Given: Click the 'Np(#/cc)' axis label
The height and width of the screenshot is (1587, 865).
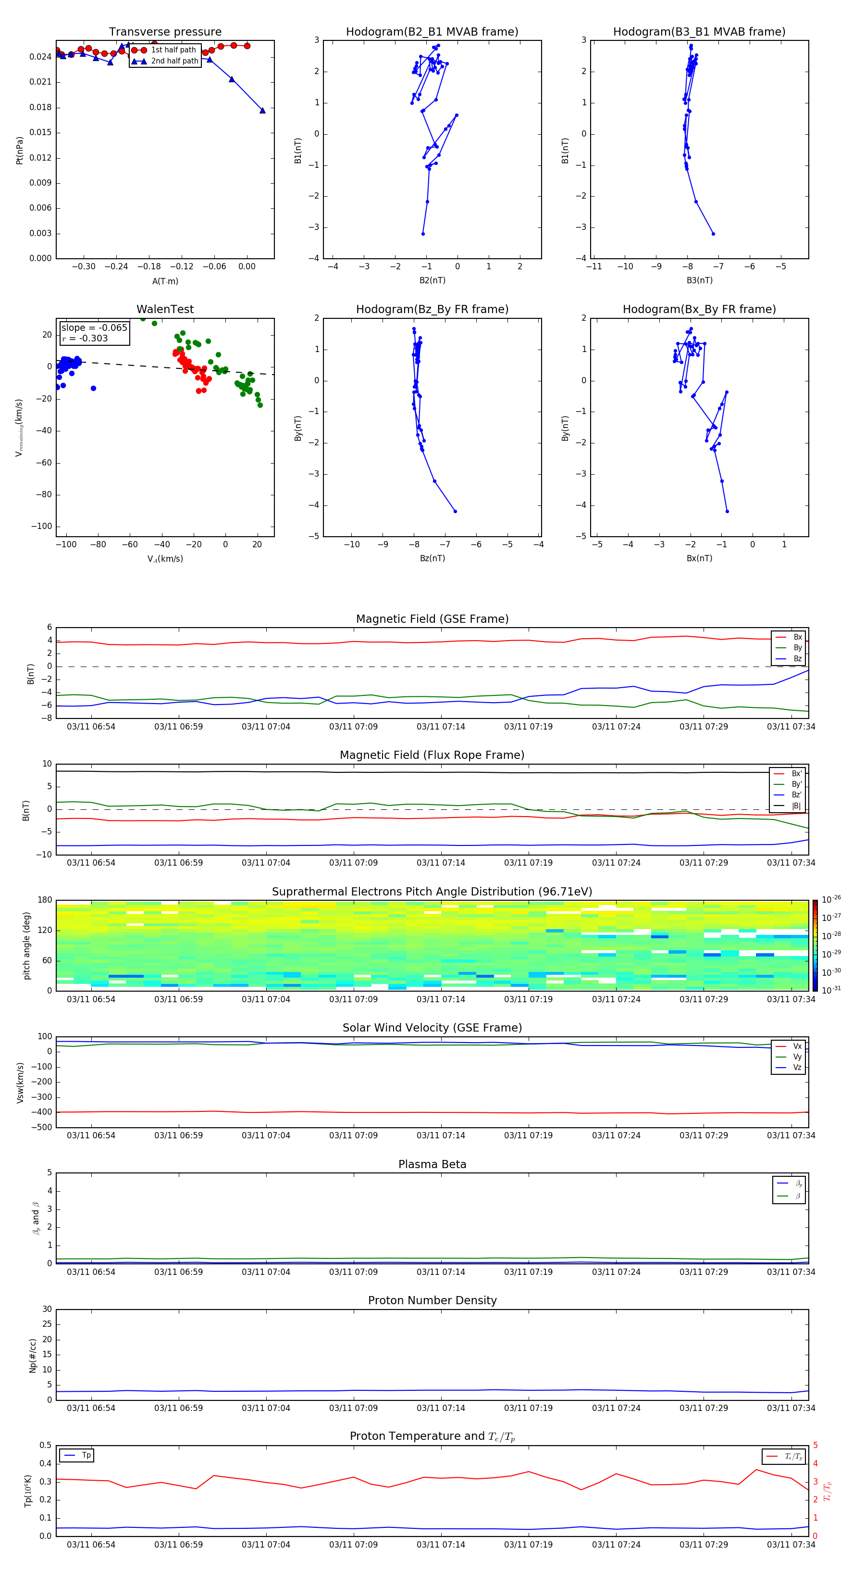Looking at the screenshot, I should click(33, 1355).
